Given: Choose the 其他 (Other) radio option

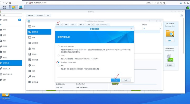Looking at the screenshot, I should coord(59,66).
